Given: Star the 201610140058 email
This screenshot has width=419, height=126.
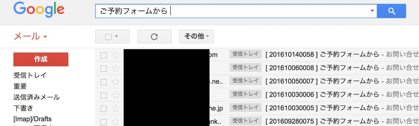Looking at the screenshot, I should tap(115, 55).
